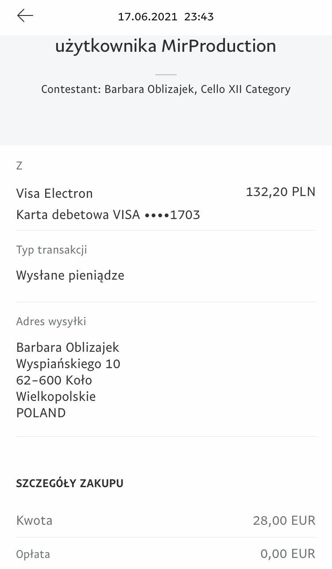
Task: Tap the POLAND country line
Action: 41,413
